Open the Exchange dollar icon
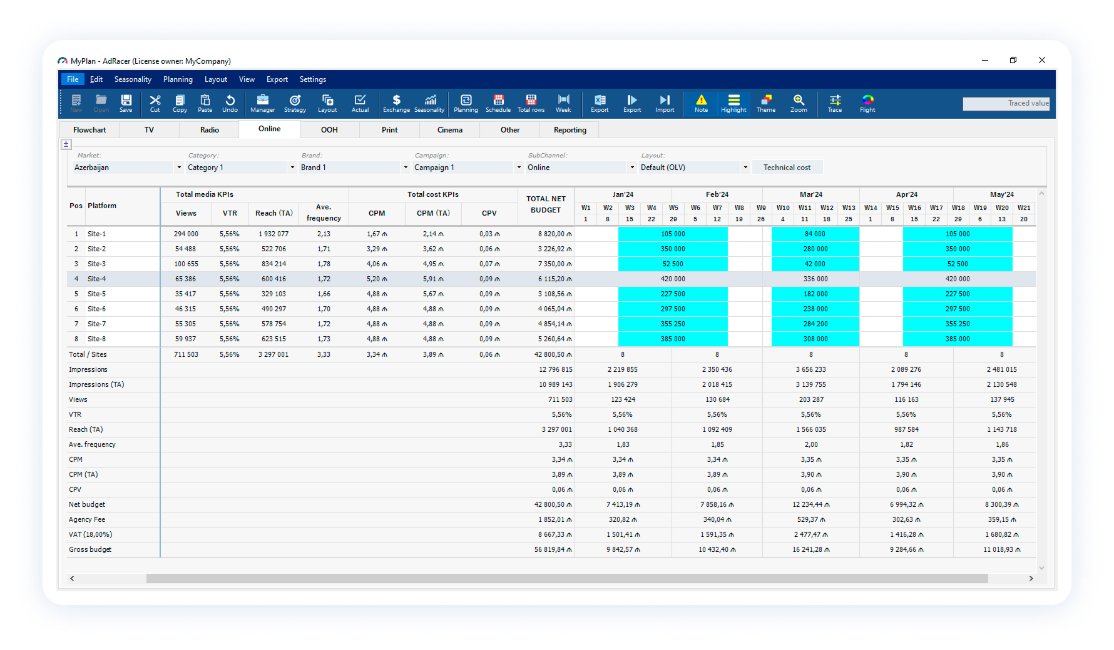This screenshot has height=650, width=1114. (396, 103)
